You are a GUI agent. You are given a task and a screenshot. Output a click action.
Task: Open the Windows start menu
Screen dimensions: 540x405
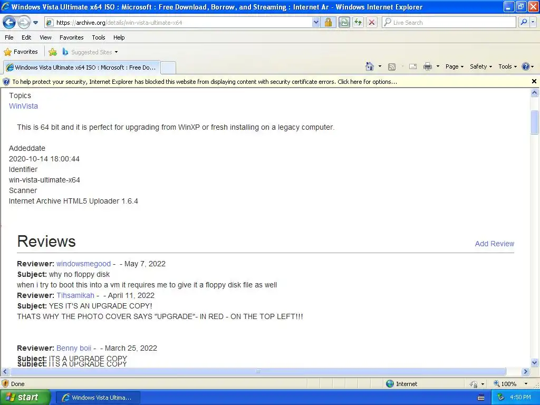coord(25,398)
